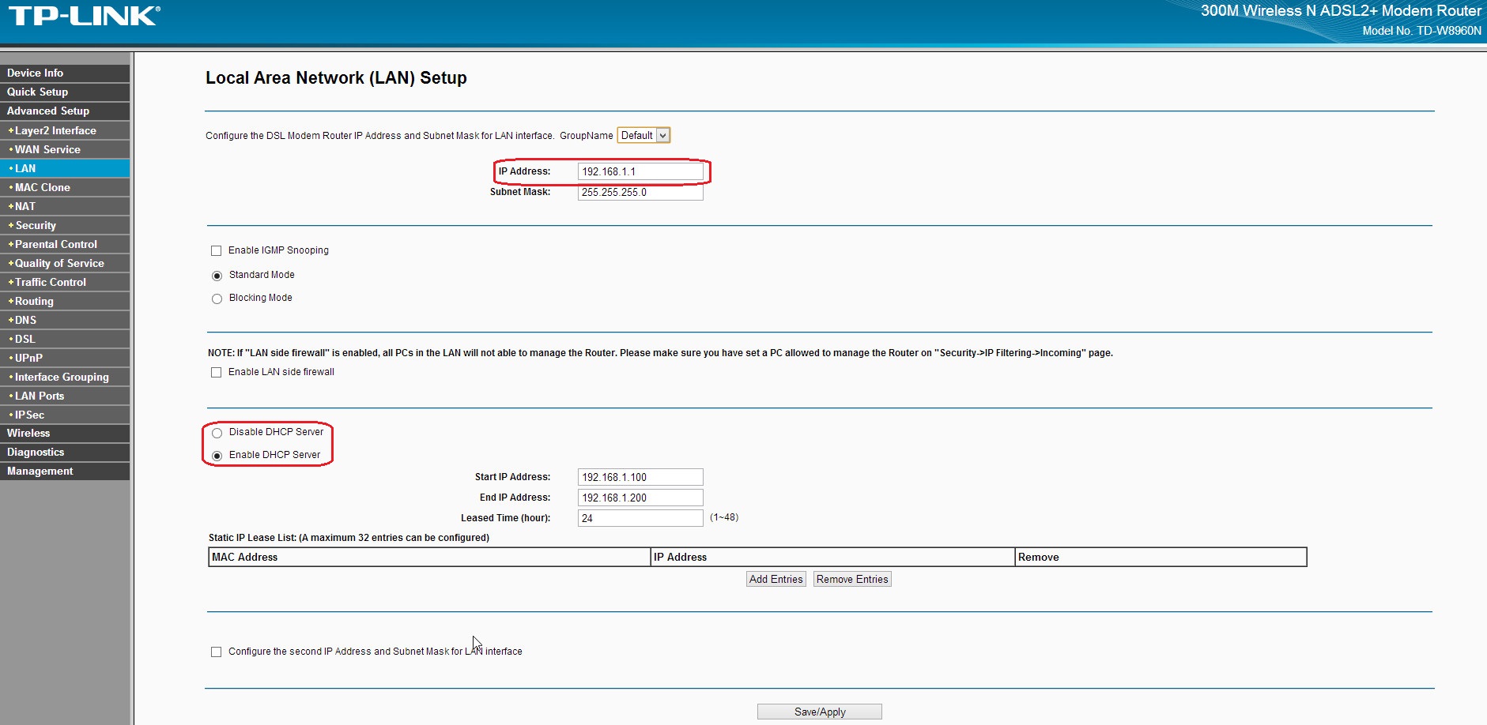The width and height of the screenshot is (1487, 725).
Task: Expand Security submenu
Action: click(65, 225)
